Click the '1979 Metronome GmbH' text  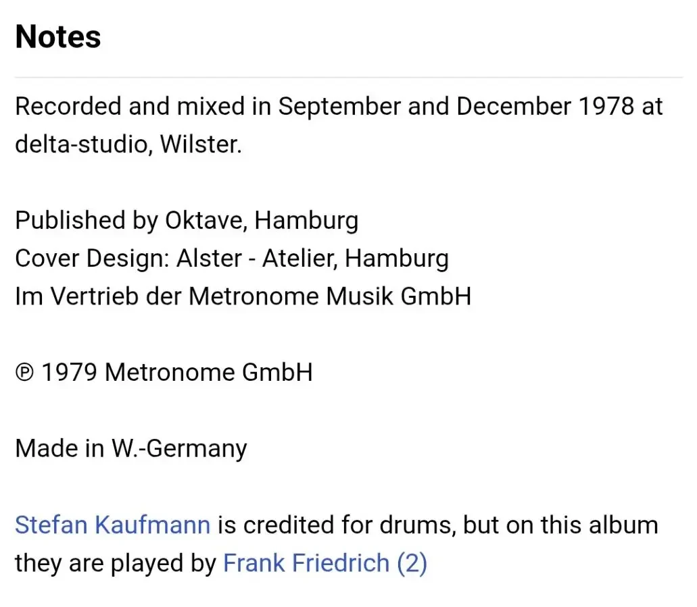coord(177,372)
